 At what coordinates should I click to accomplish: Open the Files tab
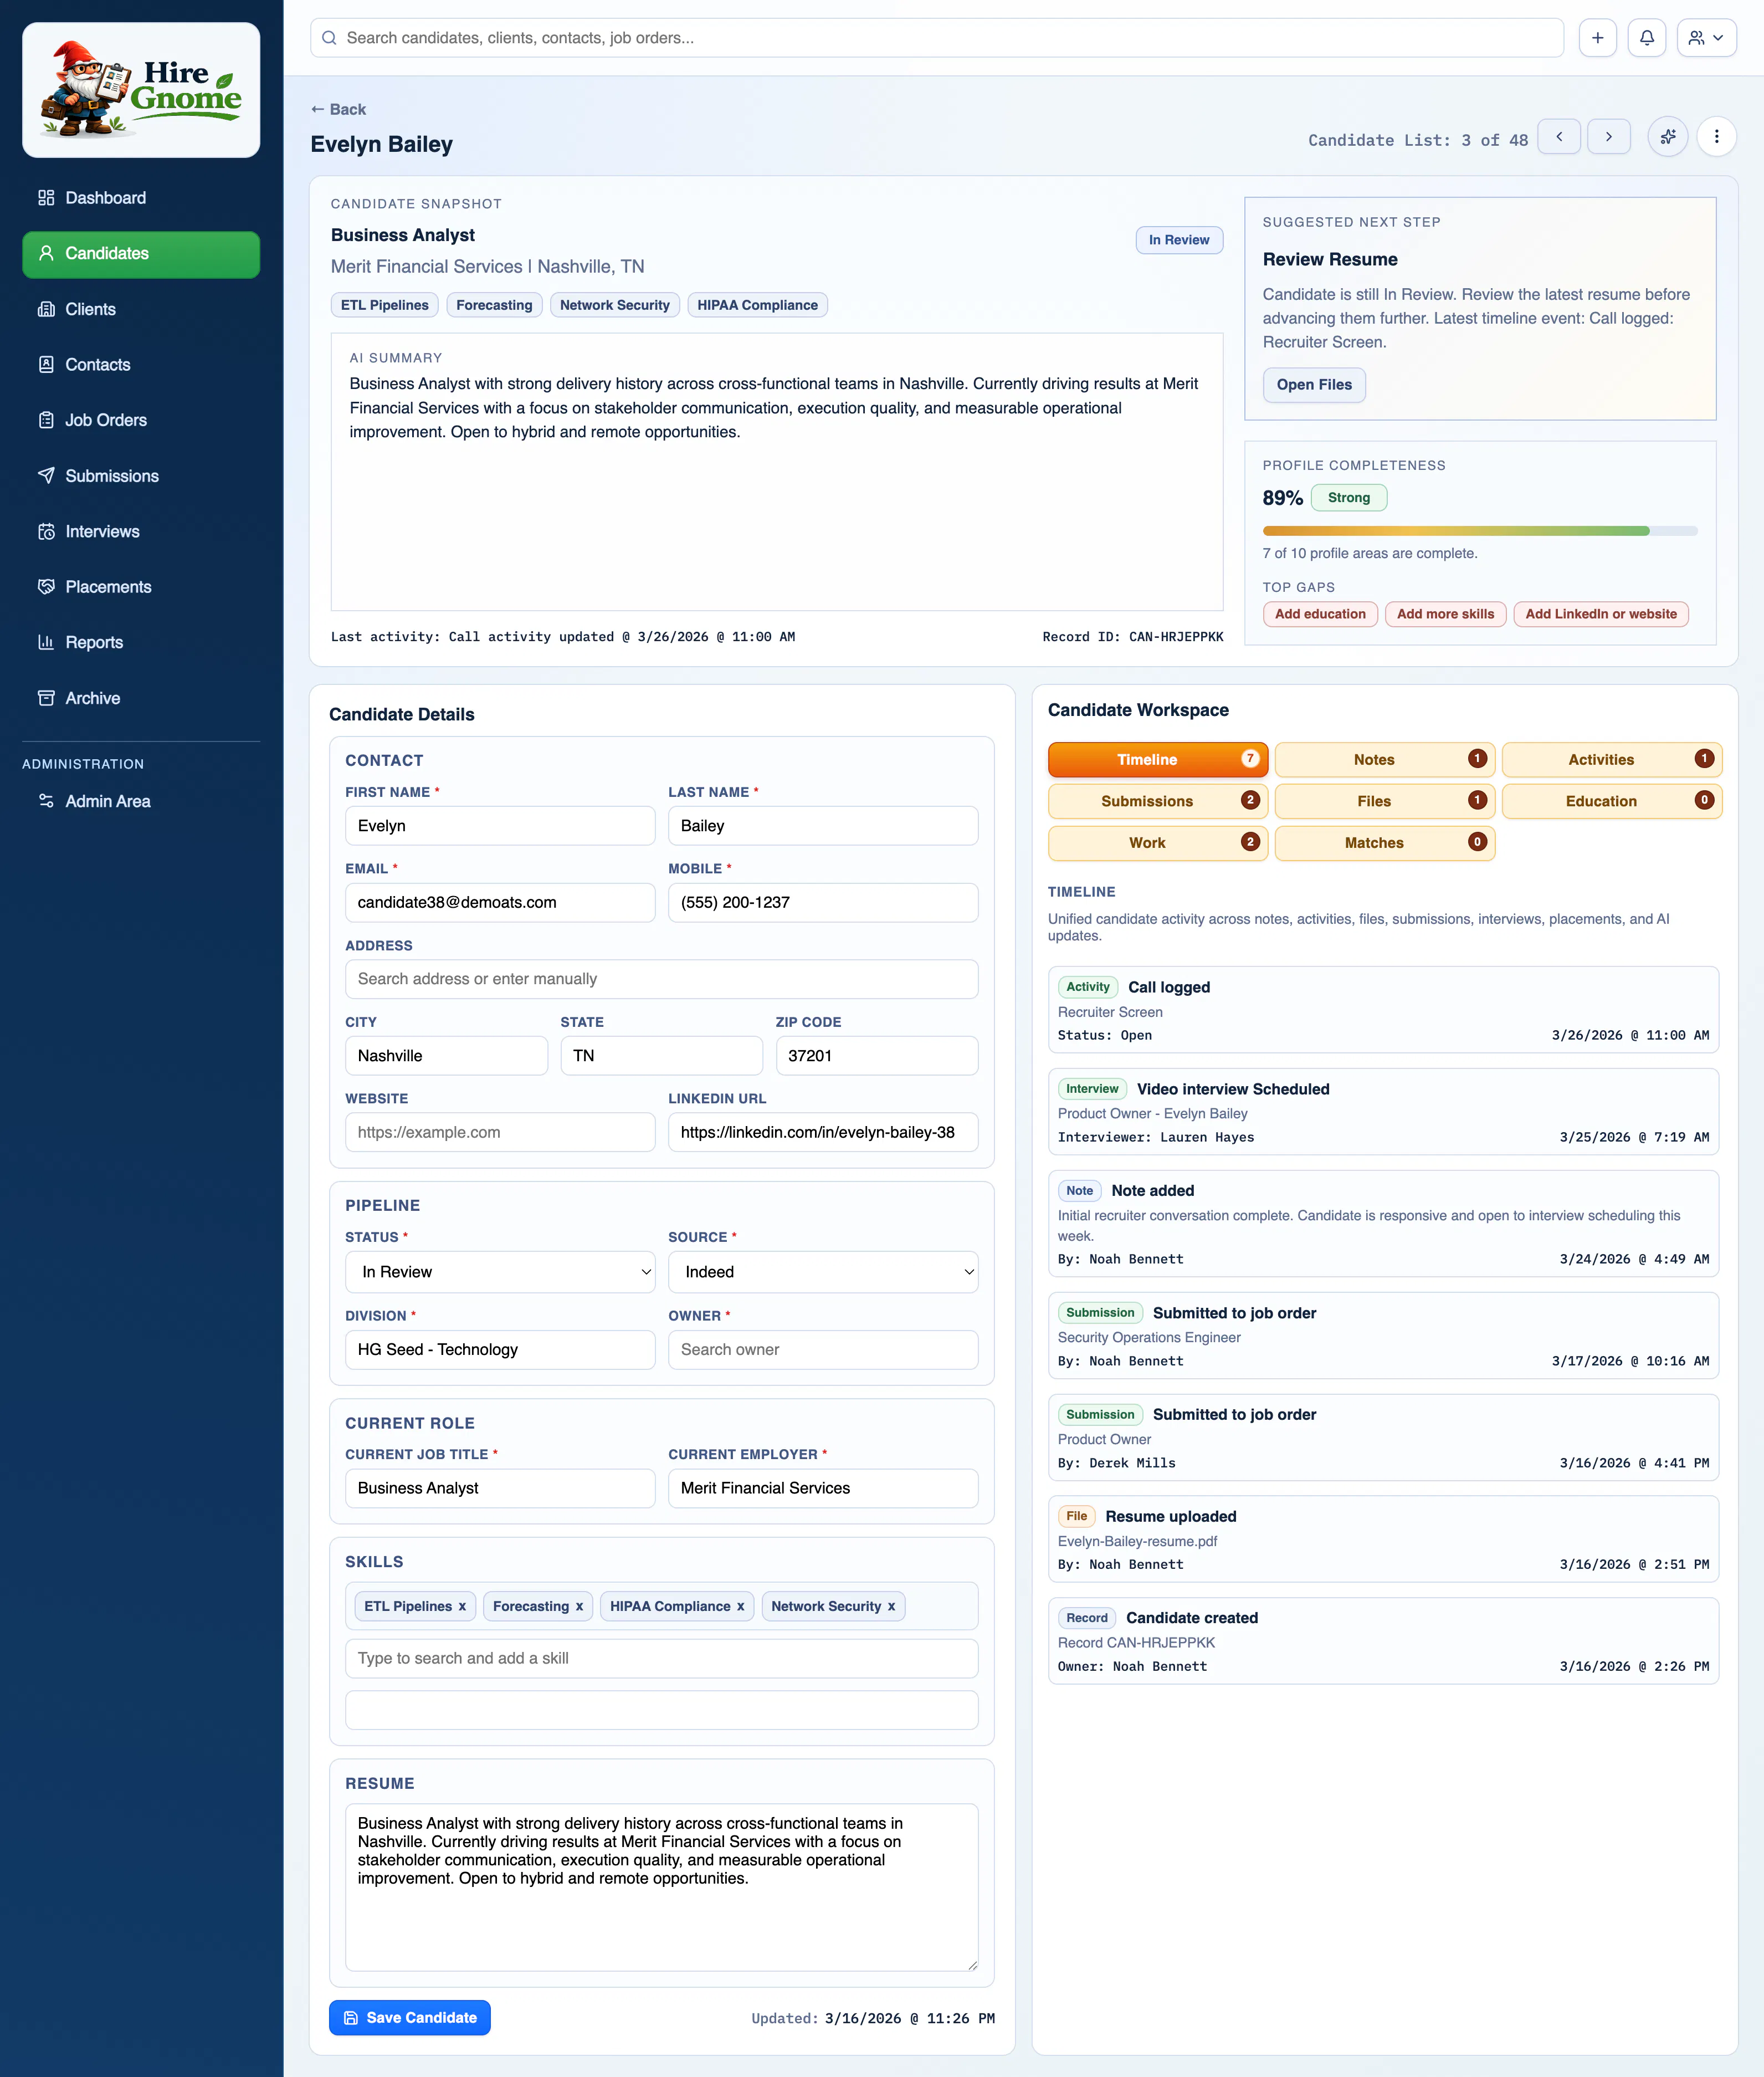coord(1385,801)
